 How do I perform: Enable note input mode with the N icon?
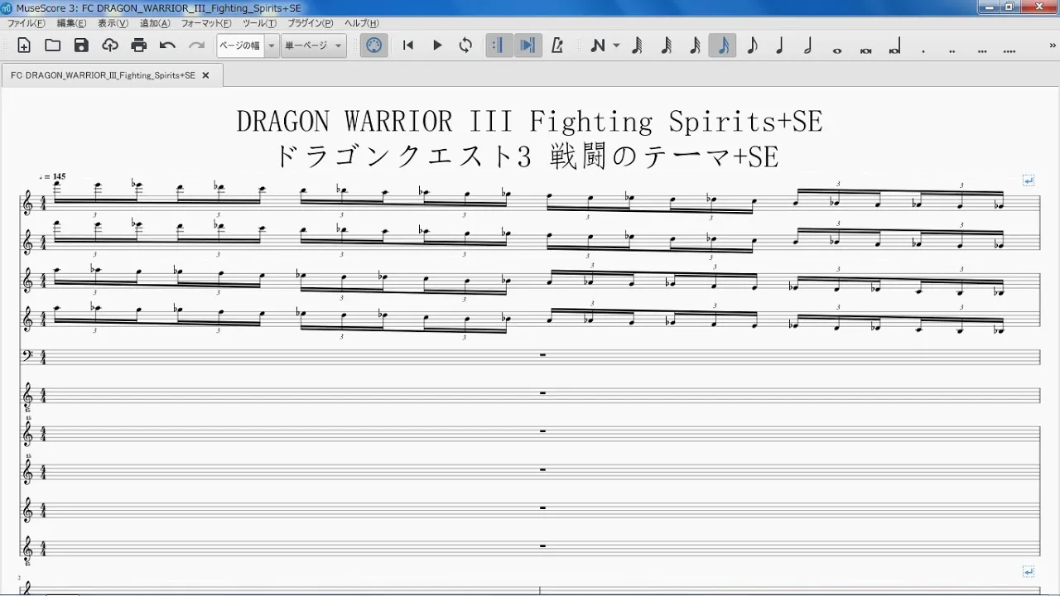pos(597,46)
